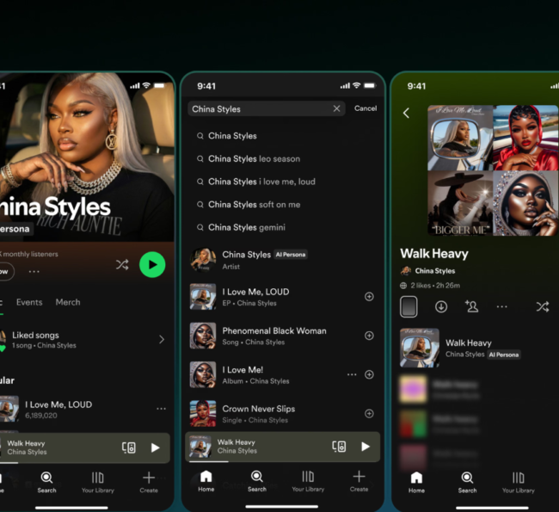Open Your Library in middle phone navbar
Screen dimensions: 559x512
308,481
